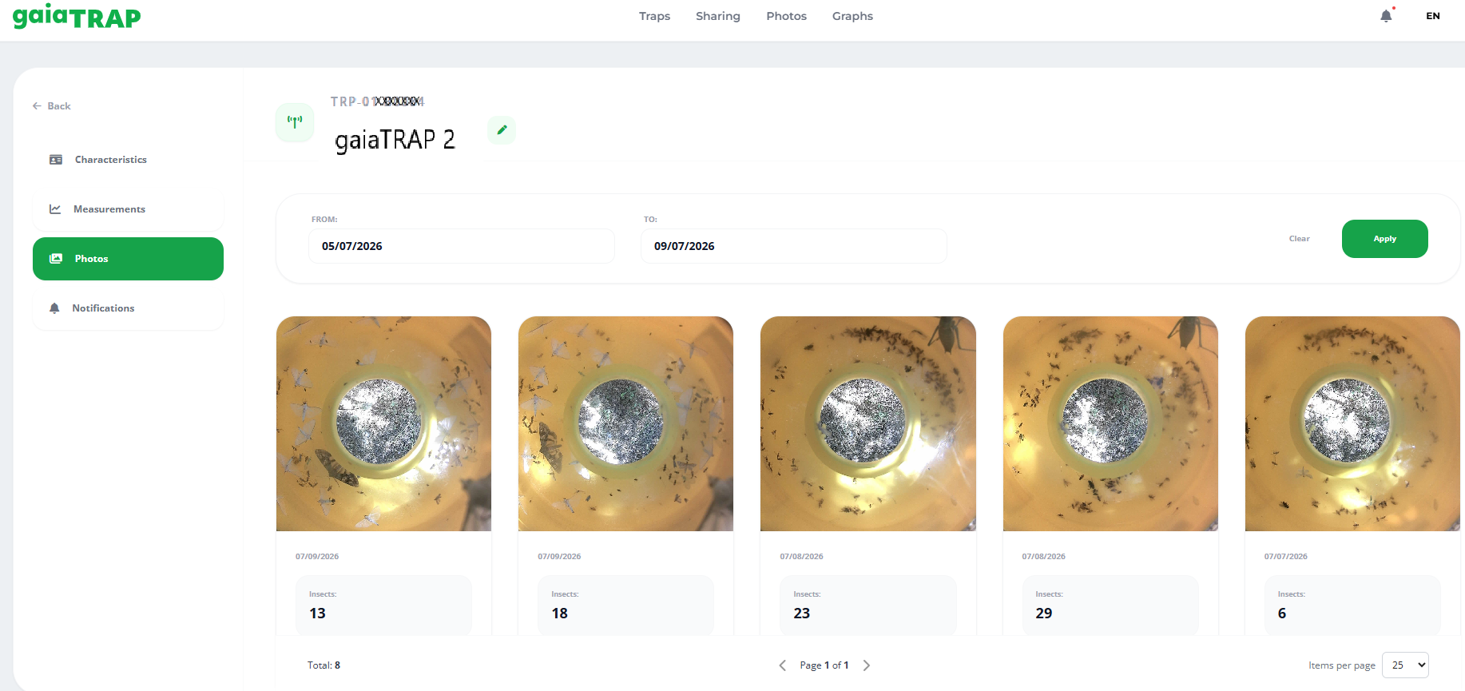Open the FROM date picker field
1465x691 pixels.
click(x=462, y=246)
